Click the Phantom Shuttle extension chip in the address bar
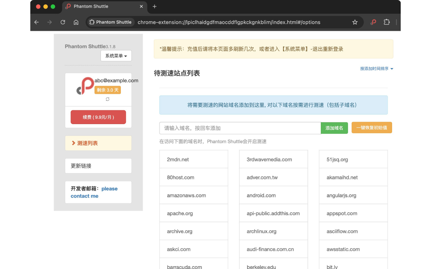This screenshot has height=269, width=431. tap(110, 22)
